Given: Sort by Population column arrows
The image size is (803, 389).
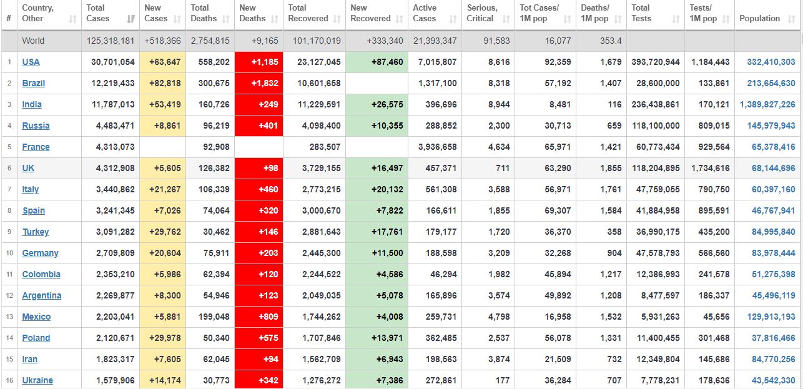Looking at the screenshot, I should (x=792, y=19).
